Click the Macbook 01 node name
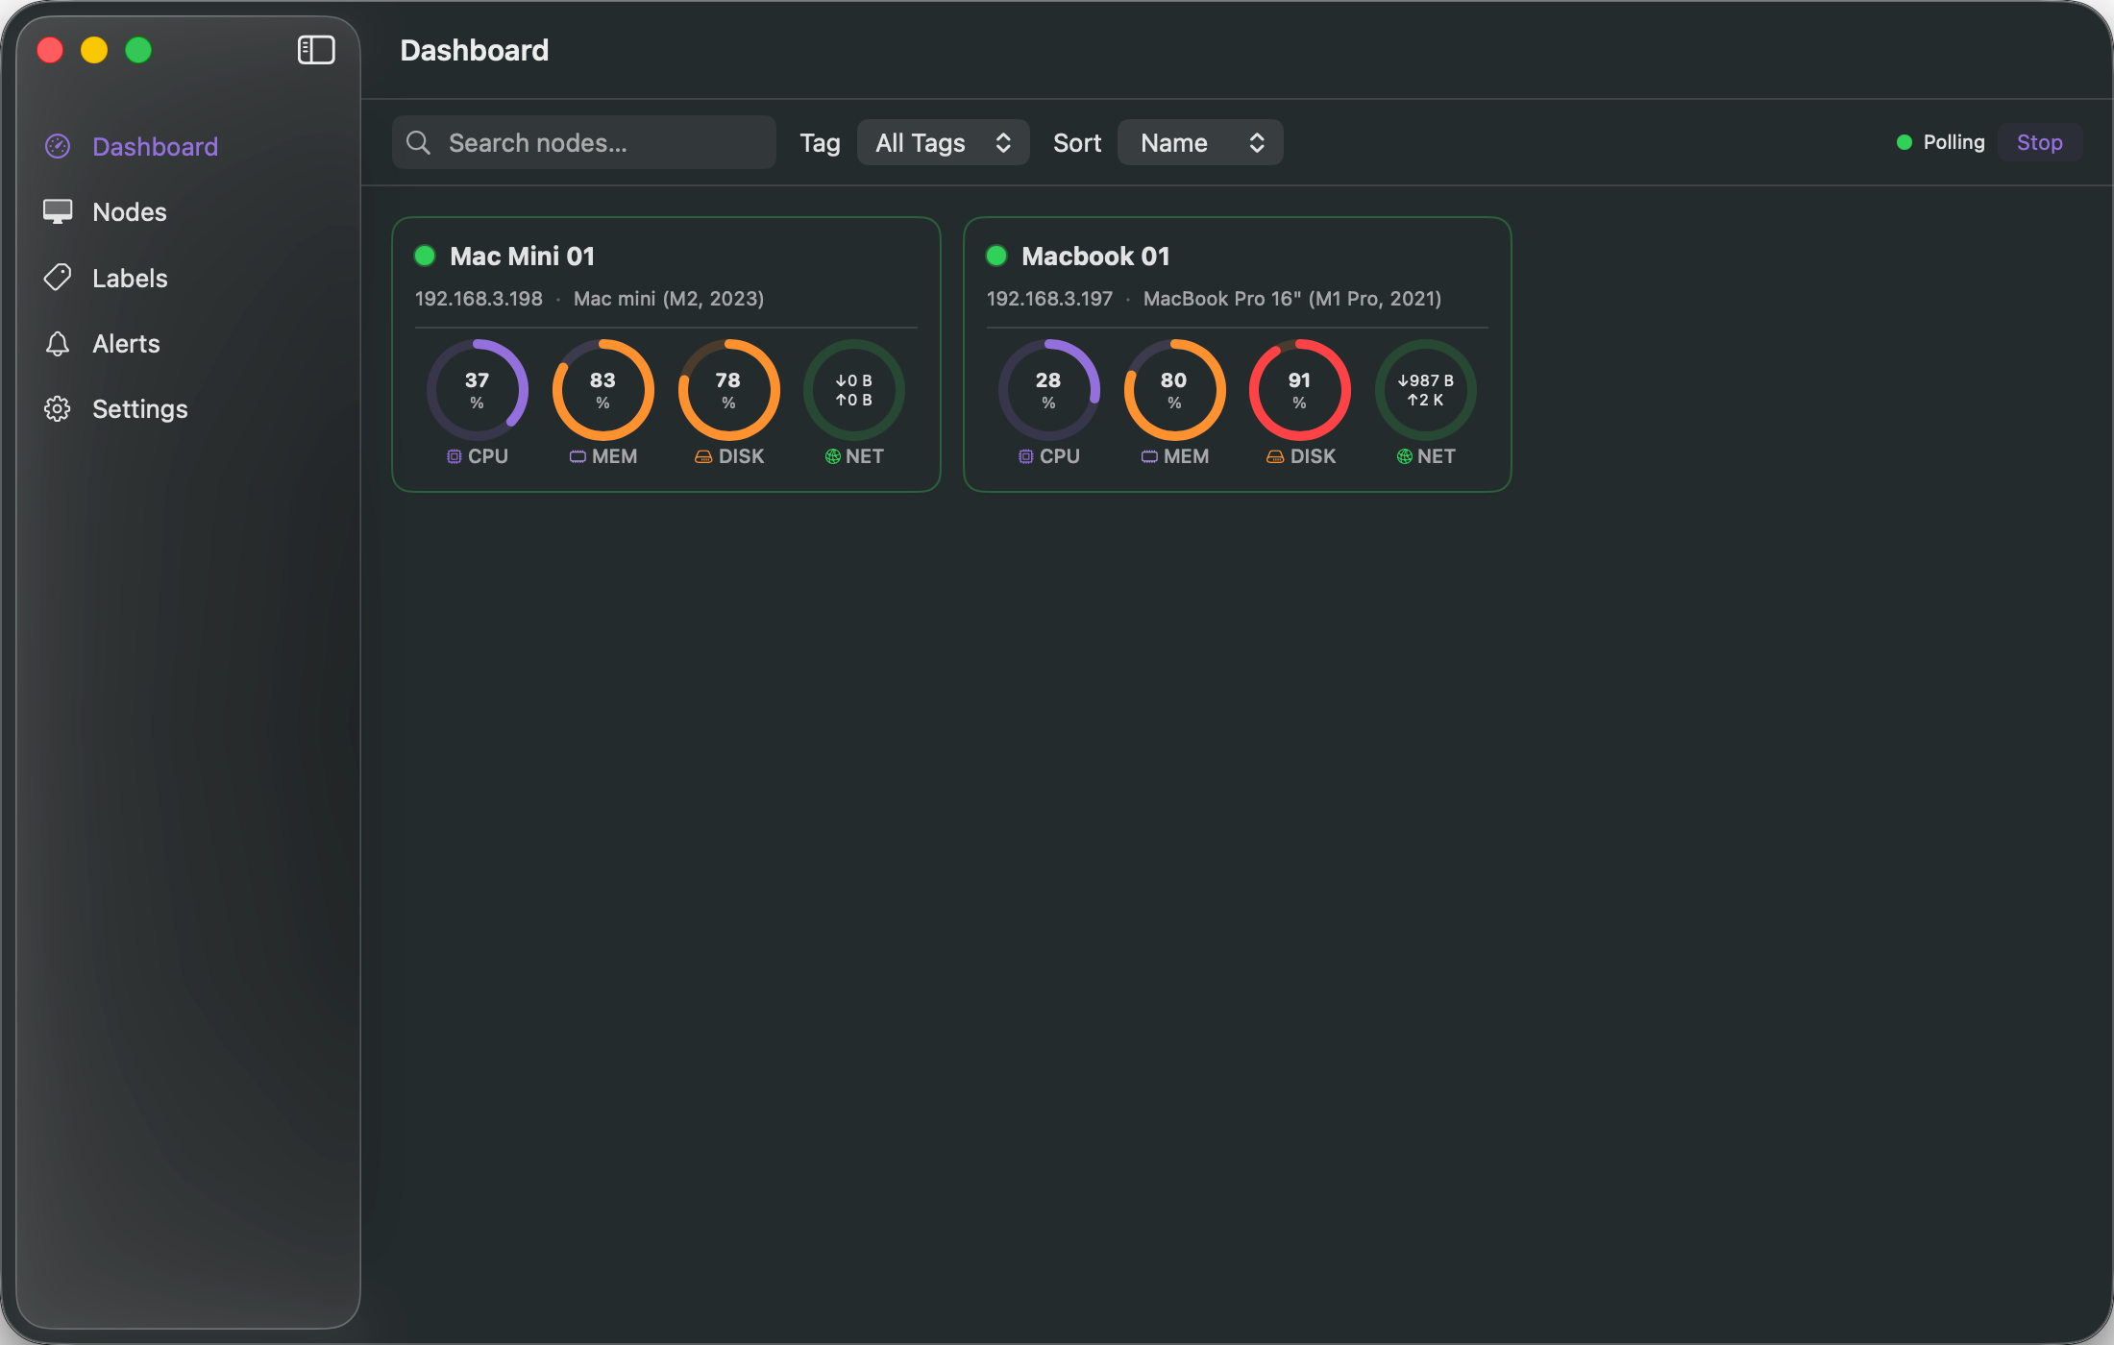This screenshot has width=2114, height=1345. [x=1095, y=256]
